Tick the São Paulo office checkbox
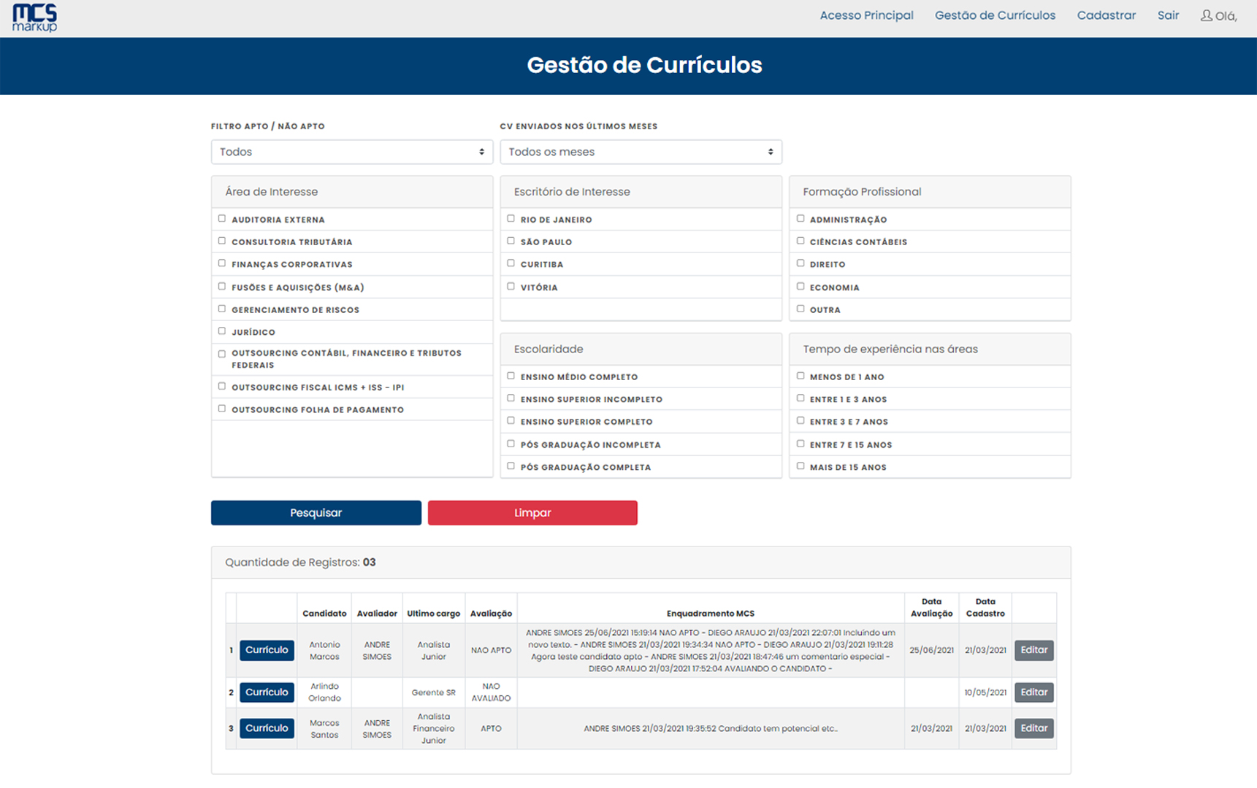Image resolution: width=1257 pixels, height=788 pixels. pos(511,241)
